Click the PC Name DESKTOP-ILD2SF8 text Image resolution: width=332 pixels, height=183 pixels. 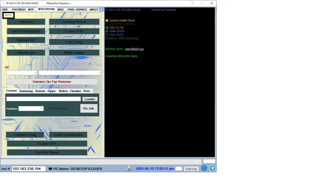click(78, 169)
